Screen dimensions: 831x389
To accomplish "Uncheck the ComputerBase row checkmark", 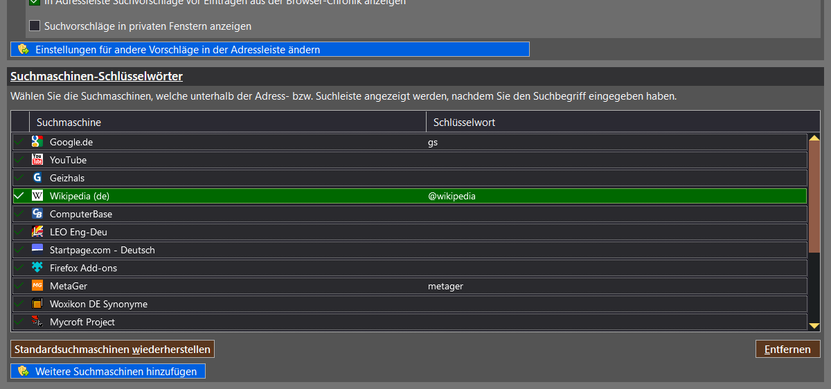I will pos(19,214).
